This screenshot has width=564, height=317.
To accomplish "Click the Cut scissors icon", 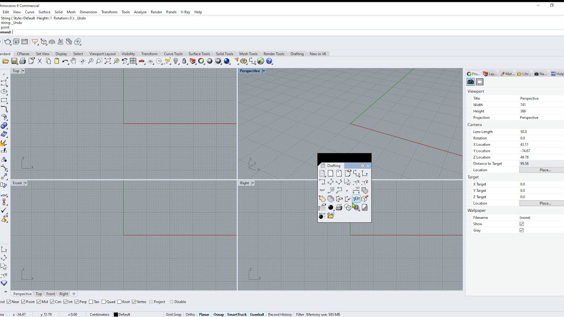I will [x=40, y=61].
